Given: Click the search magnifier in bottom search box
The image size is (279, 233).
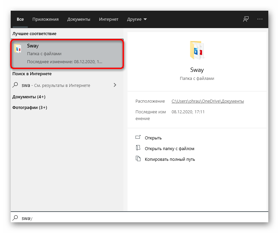Looking at the screenshot, I should (x=15, y=218).
